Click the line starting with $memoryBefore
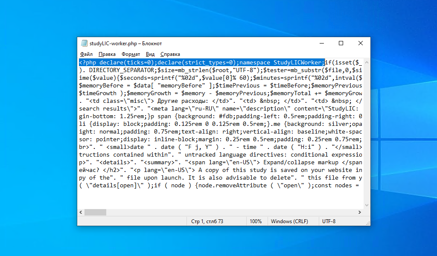Image resolution: width=437 pixels, height=256 pixels. (221, 85)
